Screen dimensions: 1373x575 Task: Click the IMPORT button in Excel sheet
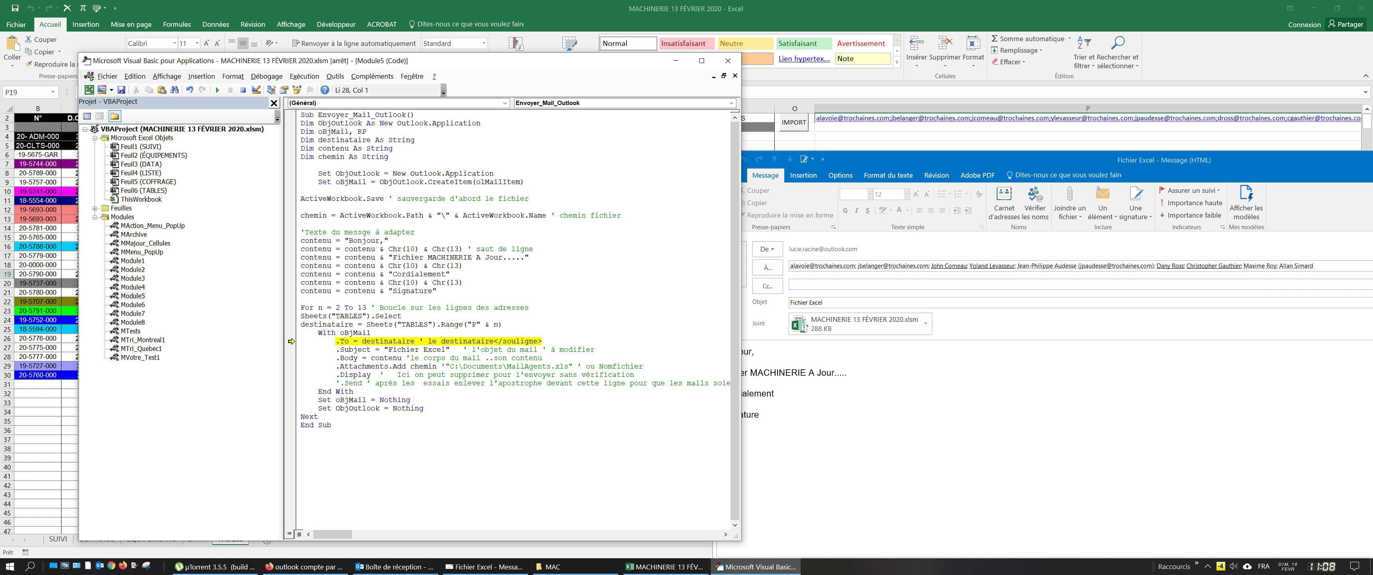793,122
